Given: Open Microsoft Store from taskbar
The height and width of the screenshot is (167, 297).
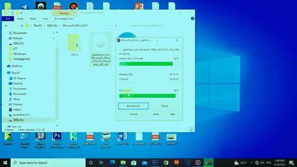Looking at the screenshot, I should (134, 163).
